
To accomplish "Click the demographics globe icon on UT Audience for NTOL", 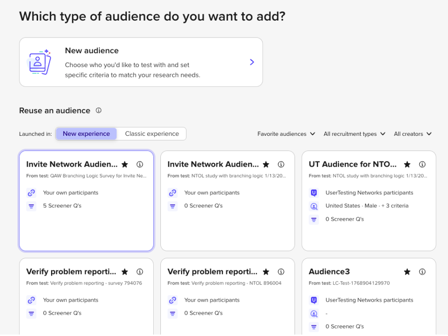I will (x=314, y=206).
